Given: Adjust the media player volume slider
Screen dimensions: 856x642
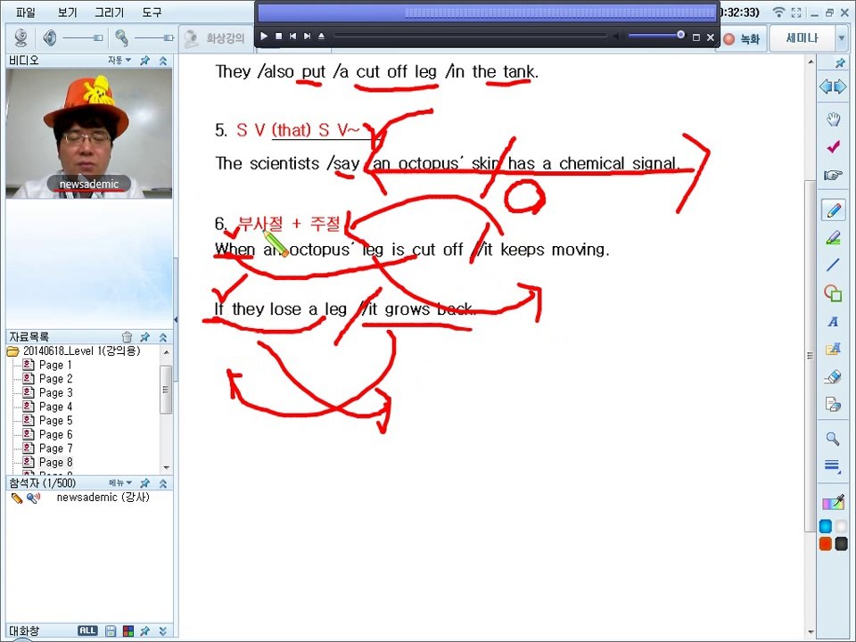Looking at the screenshot, I should coord(655,35).
